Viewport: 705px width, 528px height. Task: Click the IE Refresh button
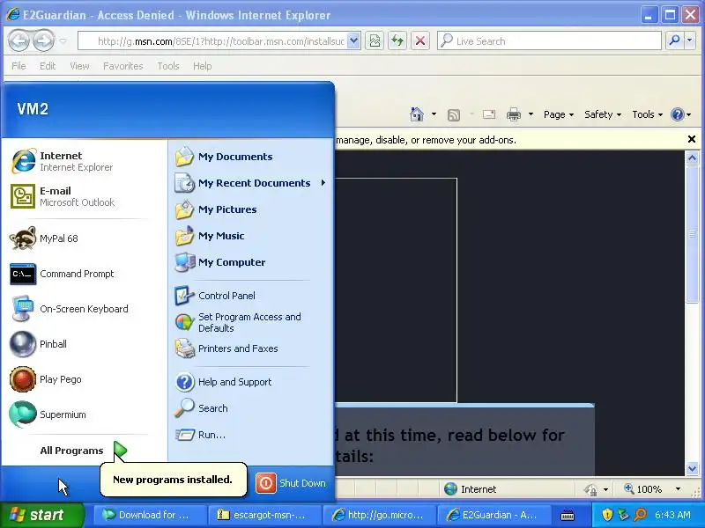pyautogui.click(x=397, y=41)
